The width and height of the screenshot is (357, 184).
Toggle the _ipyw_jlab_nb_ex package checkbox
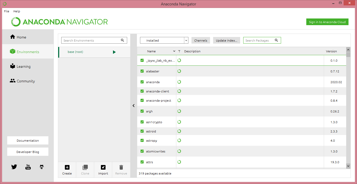pos(142,60)
